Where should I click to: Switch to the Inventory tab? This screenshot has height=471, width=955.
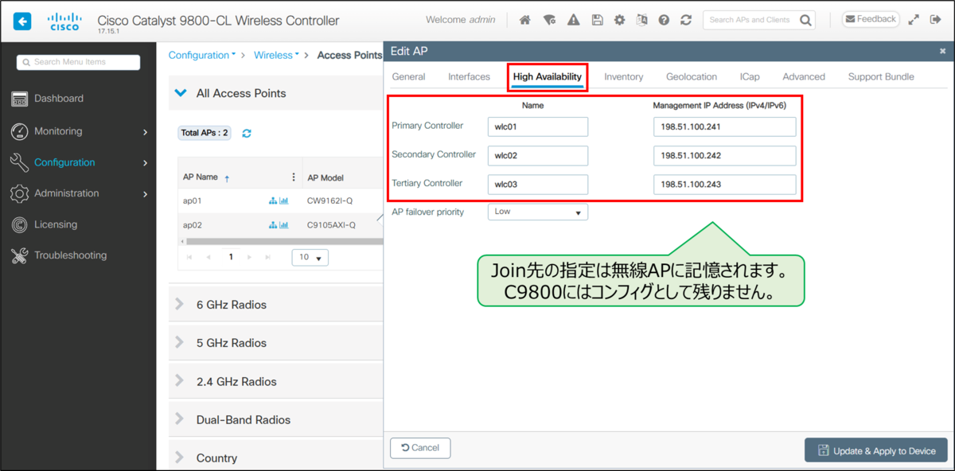point(623,76)
